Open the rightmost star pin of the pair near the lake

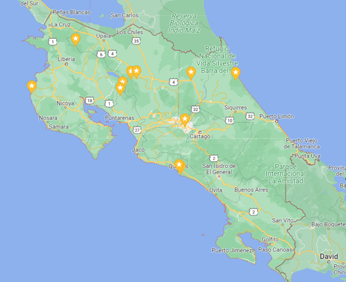[x=137, y=72]
